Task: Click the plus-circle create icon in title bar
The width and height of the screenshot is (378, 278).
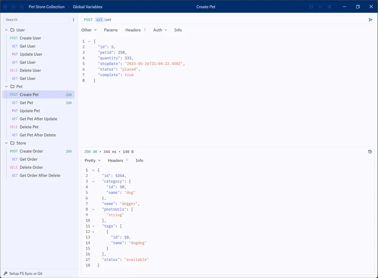Action: point(14,7)
